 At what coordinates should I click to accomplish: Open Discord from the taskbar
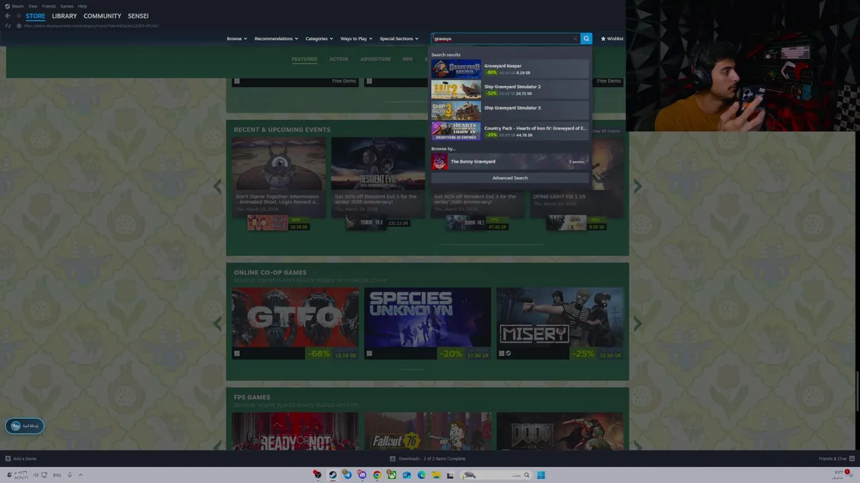point(362,475)
